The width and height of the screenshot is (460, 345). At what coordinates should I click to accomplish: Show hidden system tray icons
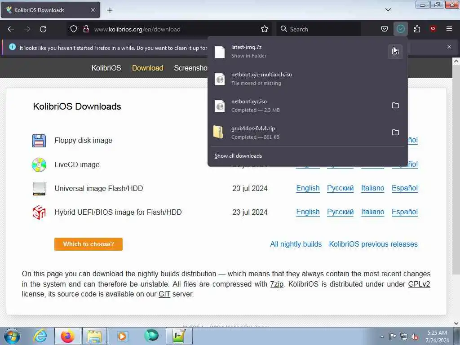coord(382,336)
